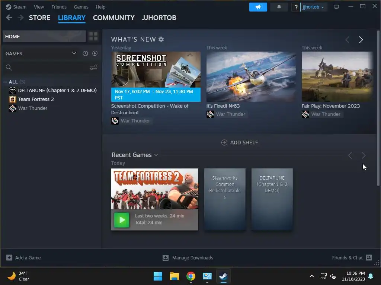This screenshot has width=381, height=285.
Task: Open the Steam menu
Action: tap(20, 7)
